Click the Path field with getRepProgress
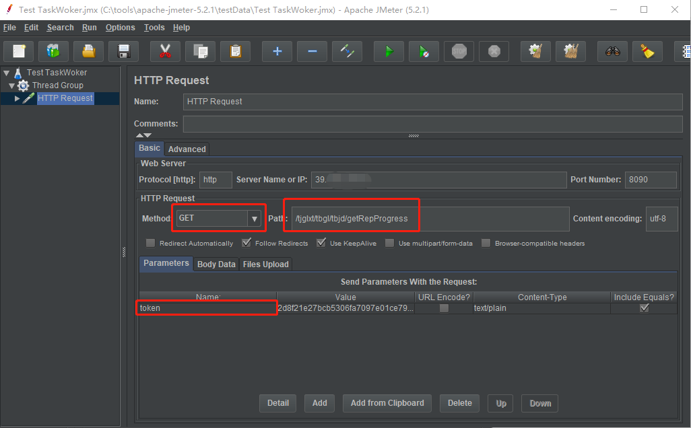 click(x=430, y=219)
